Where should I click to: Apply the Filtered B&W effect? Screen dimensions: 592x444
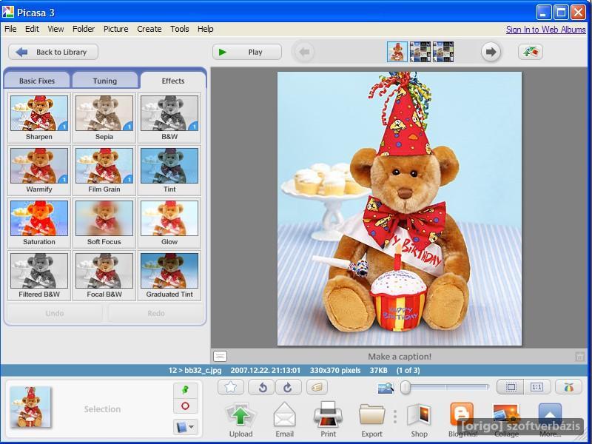pos(39,275)
